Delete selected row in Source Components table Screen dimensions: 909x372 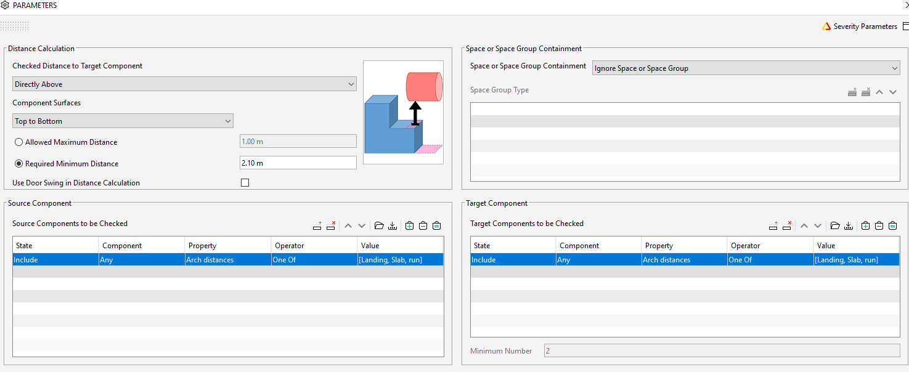(x=331, y=226)
